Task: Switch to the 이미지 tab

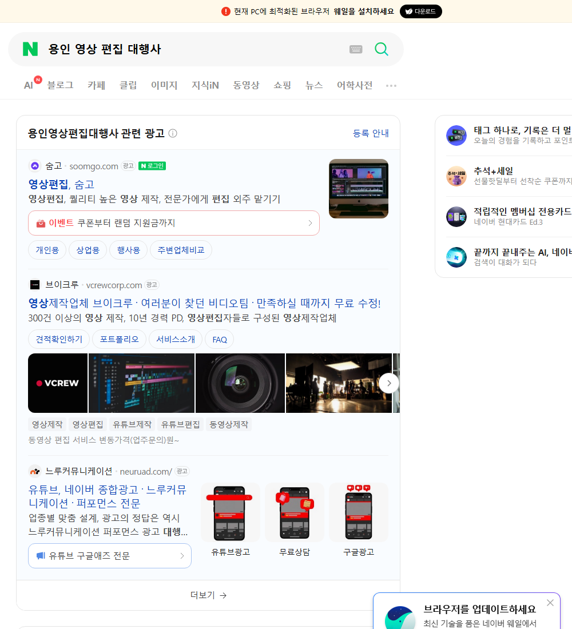Action: click(x=164, y=85)
